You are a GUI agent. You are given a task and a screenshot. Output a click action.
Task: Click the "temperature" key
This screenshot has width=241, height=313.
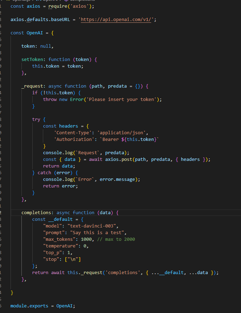(x=60, y=246)
